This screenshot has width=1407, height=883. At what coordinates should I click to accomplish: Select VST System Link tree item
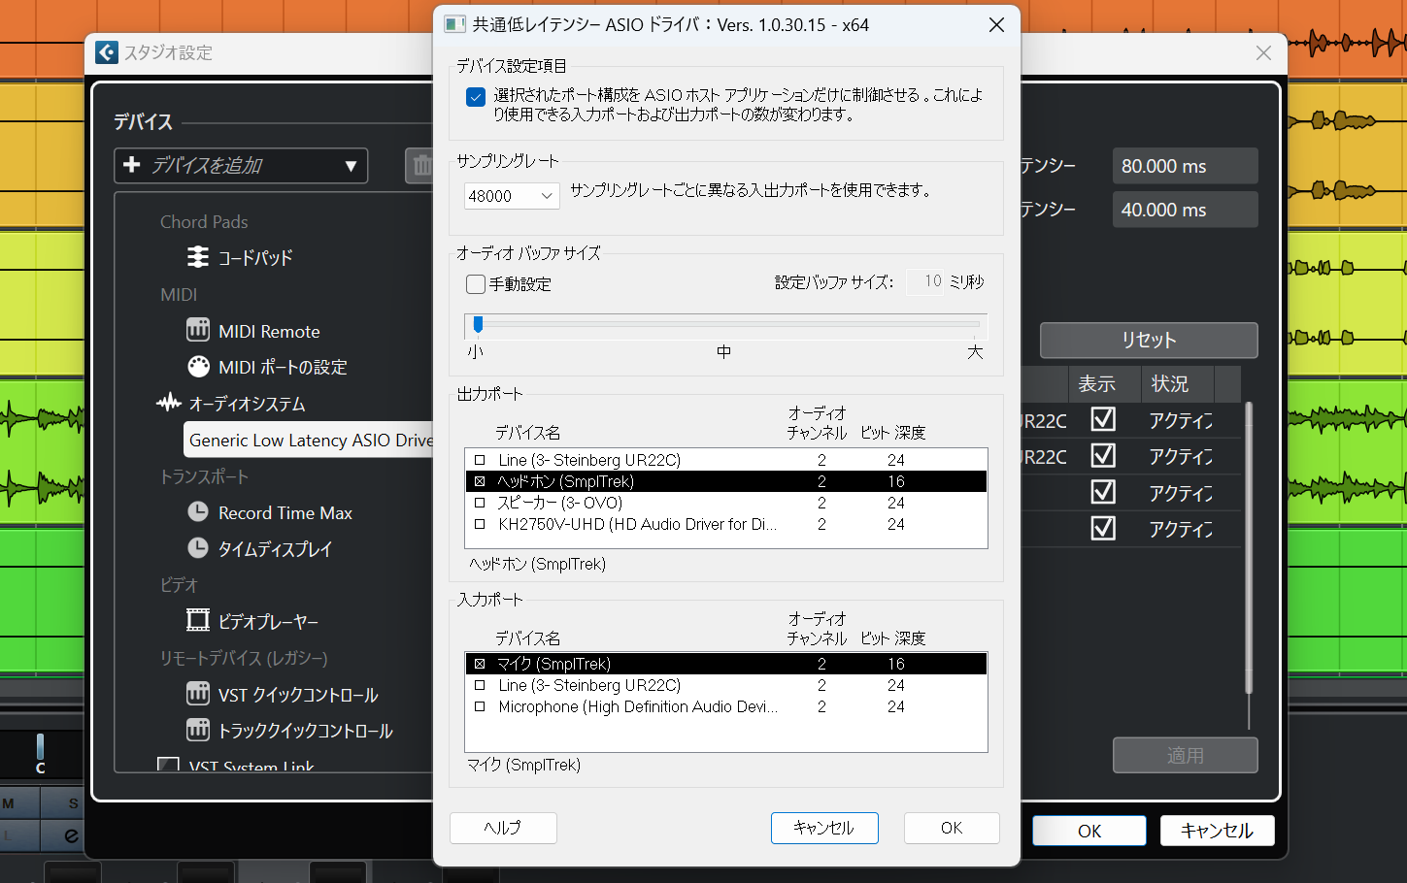(x=251, y=767)
